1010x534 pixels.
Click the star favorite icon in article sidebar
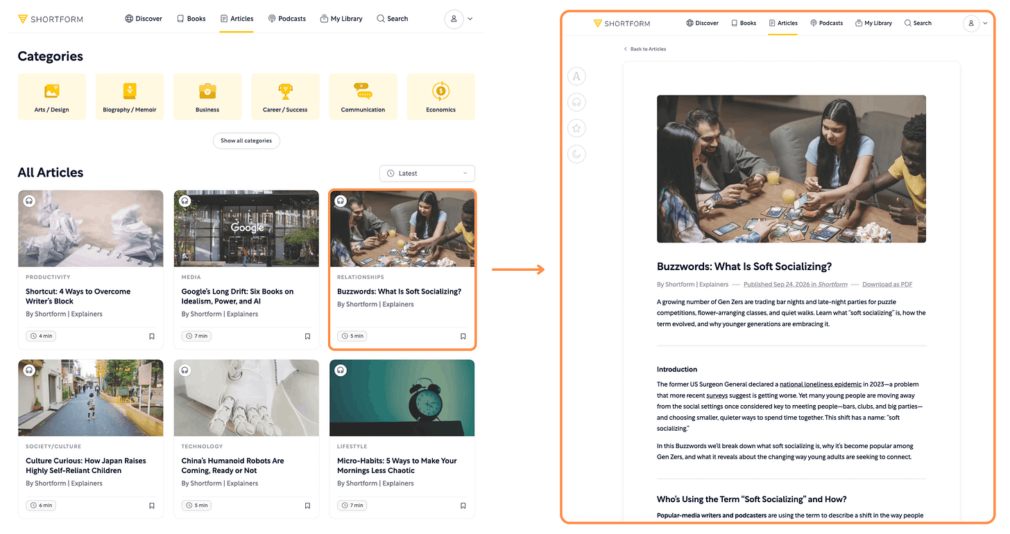[x=576, y=128]
